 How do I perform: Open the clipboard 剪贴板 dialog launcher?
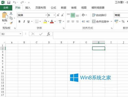pos(15,28)
